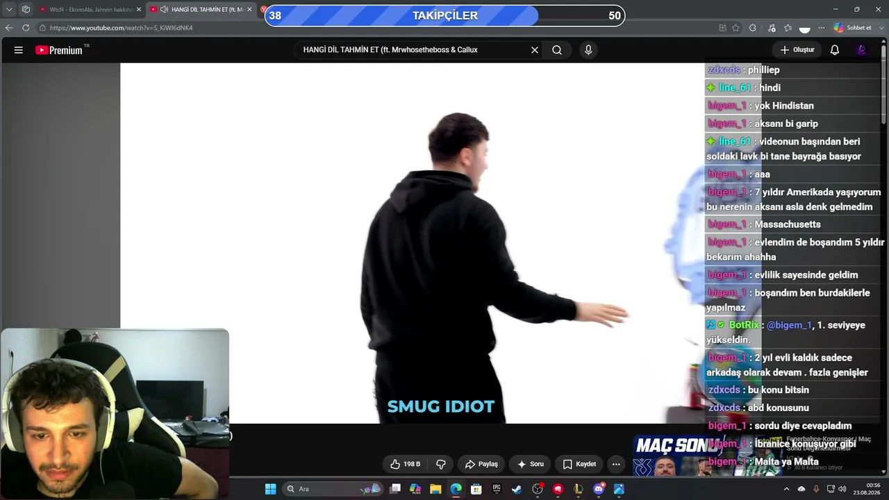Mute the playing tab speaker icon
889x500 pixels.
click(164, 10)
